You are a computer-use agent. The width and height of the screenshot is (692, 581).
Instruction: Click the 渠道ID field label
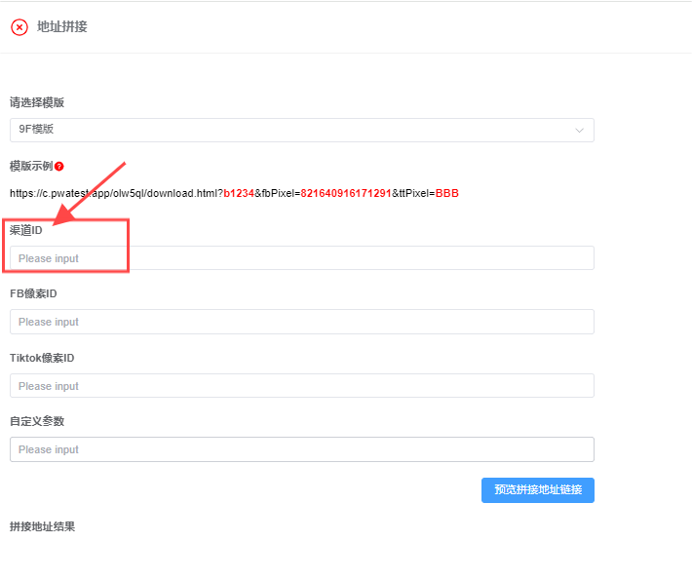point(26,231)
